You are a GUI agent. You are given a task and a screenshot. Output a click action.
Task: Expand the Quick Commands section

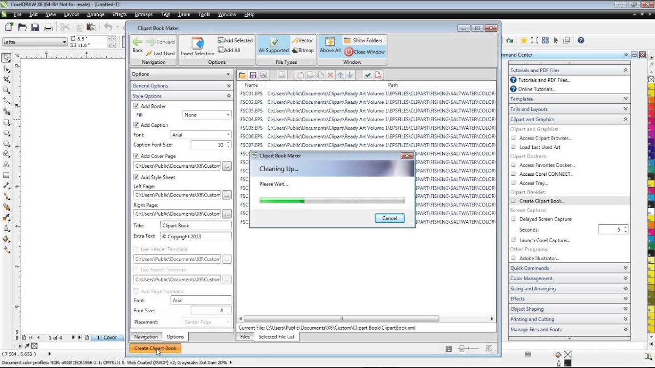tap(569, 268)
